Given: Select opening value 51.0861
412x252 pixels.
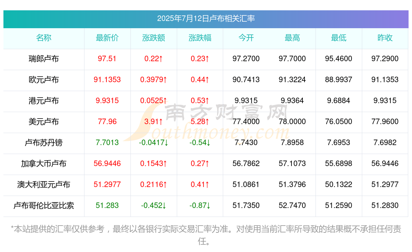Looking at the screenshot, I should (246, 185).
